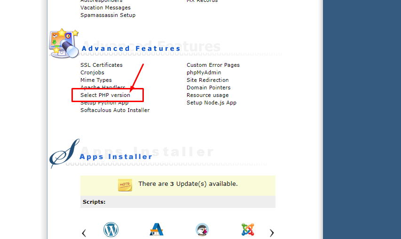Screen dimensions: 401x239
Task: Launch phpMyAdmin
Action: [204, 72]
